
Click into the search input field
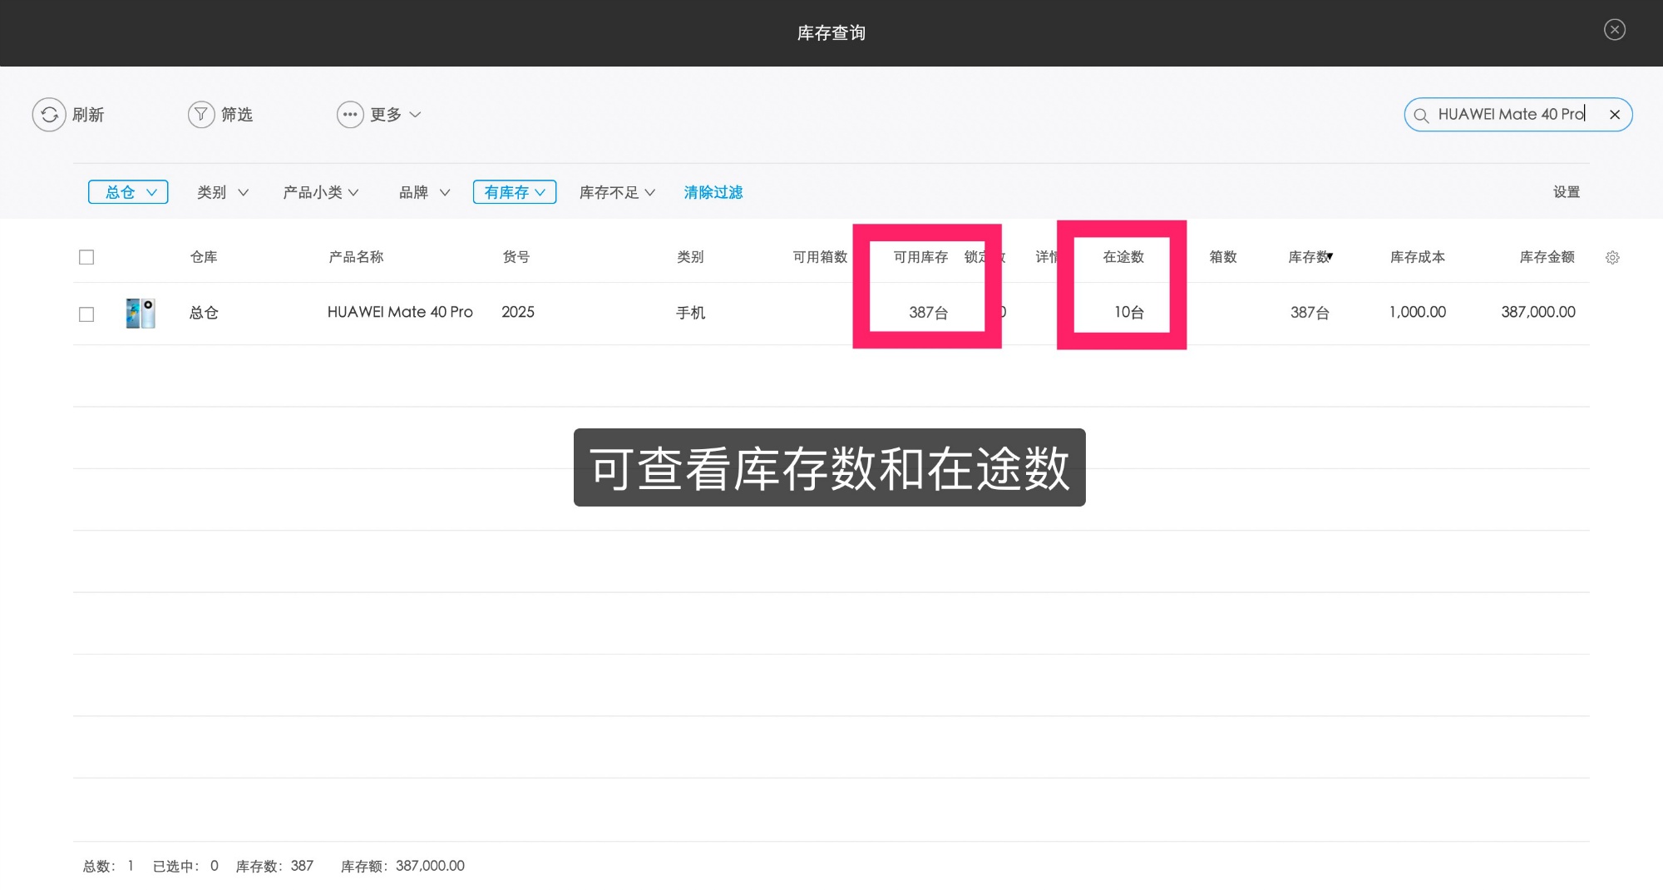point(1509,115)
